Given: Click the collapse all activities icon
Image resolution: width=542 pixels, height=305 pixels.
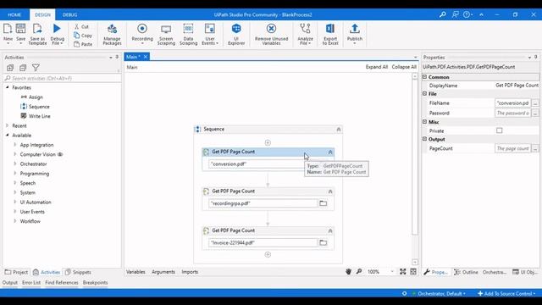Looking at the screenshot, I should tap(23, 68).
